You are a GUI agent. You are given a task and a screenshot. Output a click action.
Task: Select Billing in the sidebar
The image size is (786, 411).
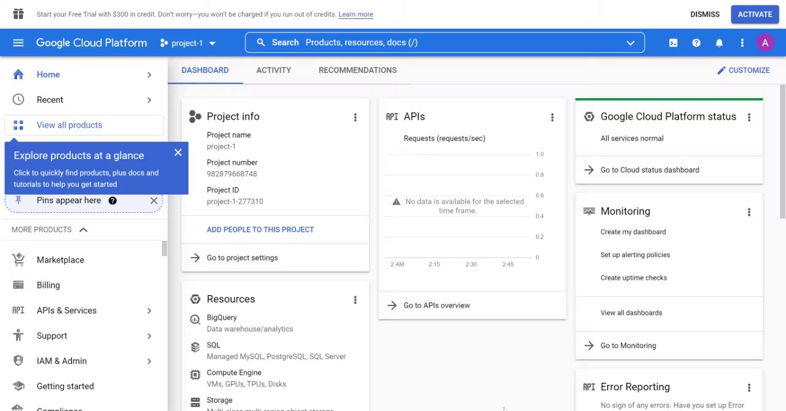pyautogui.click(x=49, y=285)
